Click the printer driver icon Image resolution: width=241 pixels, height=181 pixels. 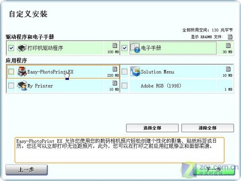pyautogui.click(x=22, y=48)
